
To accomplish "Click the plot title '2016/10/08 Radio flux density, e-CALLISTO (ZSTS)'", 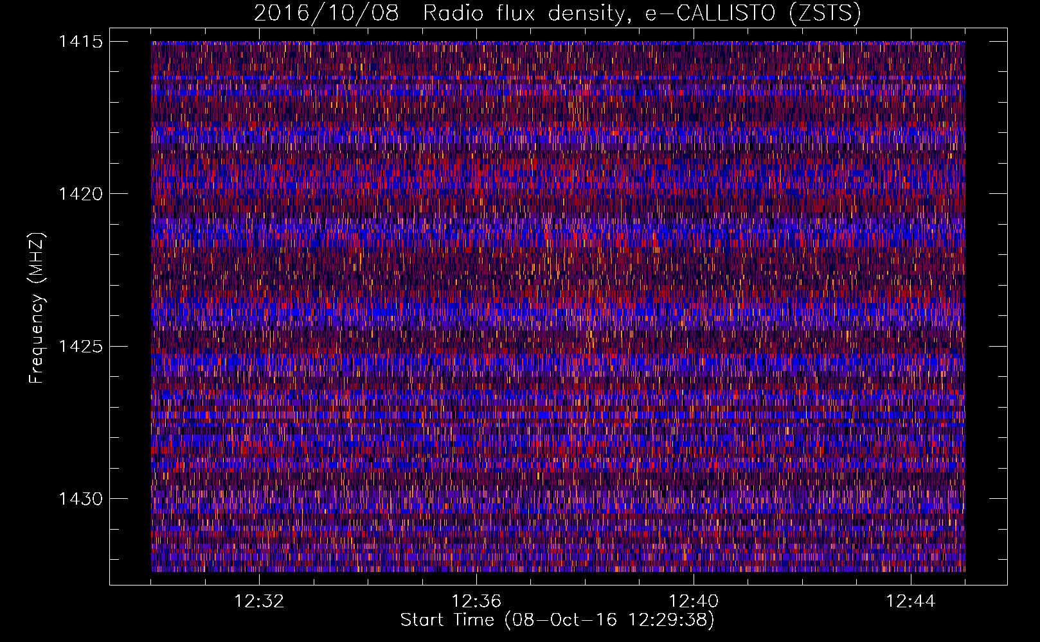I will 557,13.
